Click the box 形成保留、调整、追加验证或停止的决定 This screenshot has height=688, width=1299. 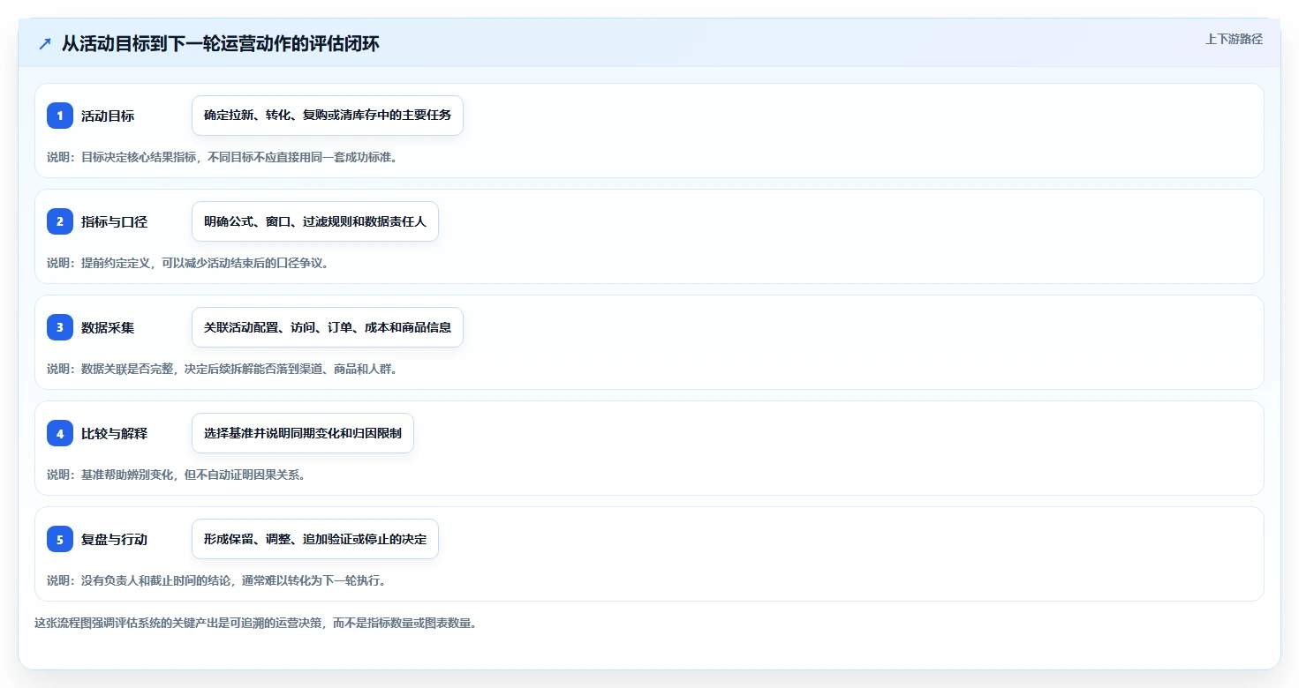coord(315,539)
